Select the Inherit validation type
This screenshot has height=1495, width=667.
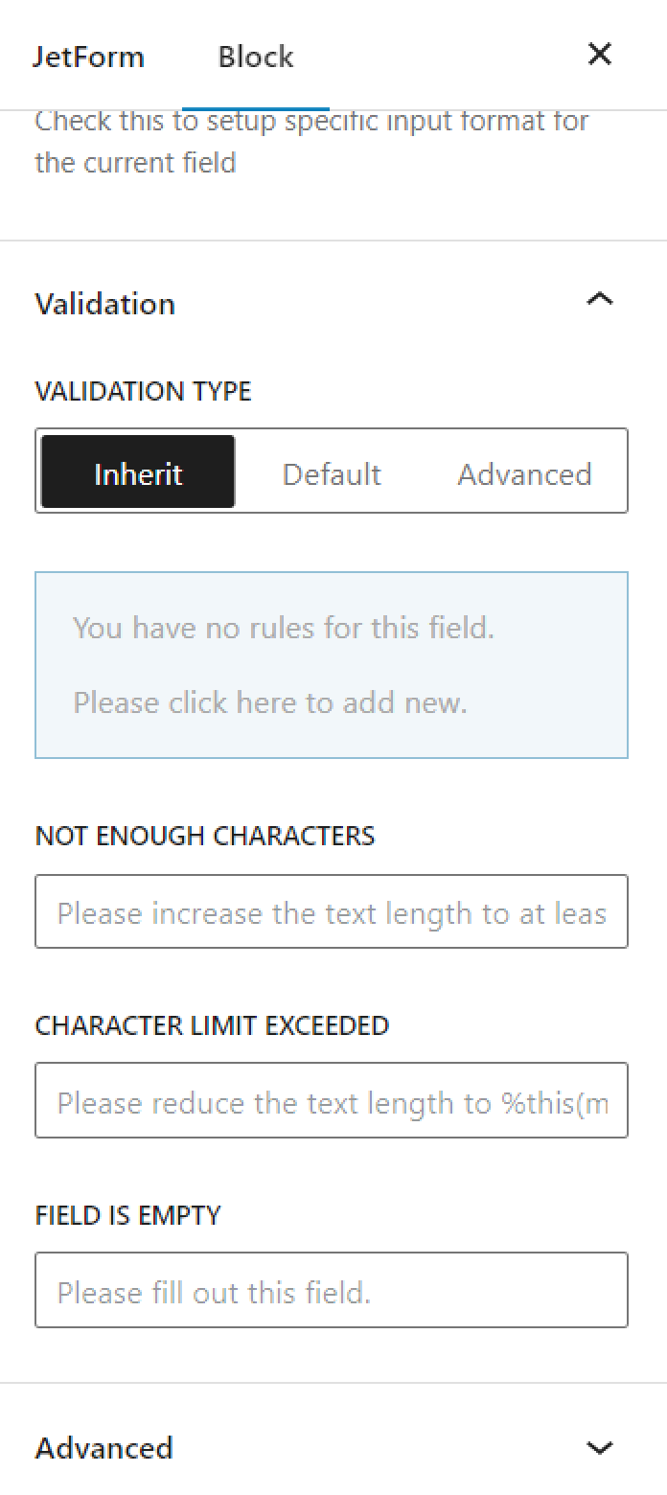138,472
